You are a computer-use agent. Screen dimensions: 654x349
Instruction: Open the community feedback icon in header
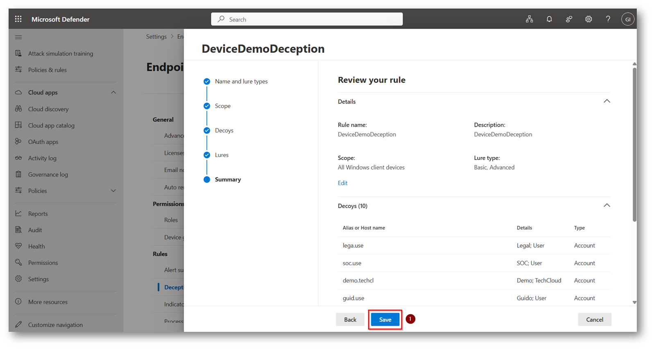click(569, 19)
